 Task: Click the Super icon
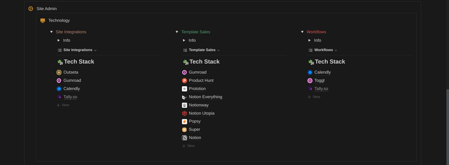[x=185, y=130]
